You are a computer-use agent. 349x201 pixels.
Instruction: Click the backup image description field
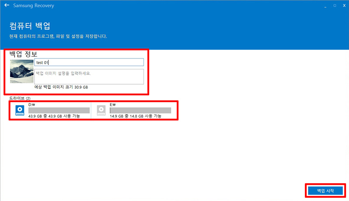tap(89, 77)
